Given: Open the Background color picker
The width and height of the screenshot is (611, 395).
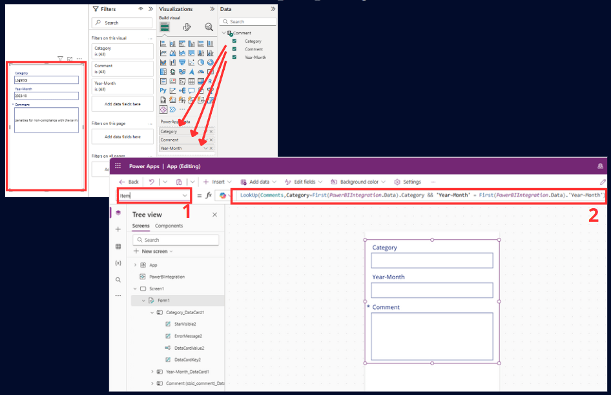Looking at the screenshot, I should pos(358,182).
